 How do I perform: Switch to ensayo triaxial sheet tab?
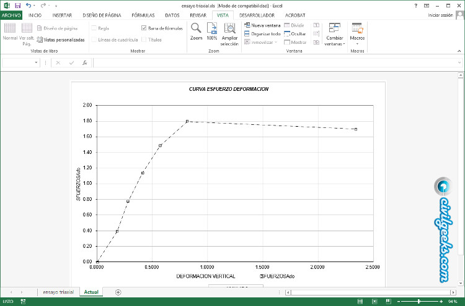58,292
